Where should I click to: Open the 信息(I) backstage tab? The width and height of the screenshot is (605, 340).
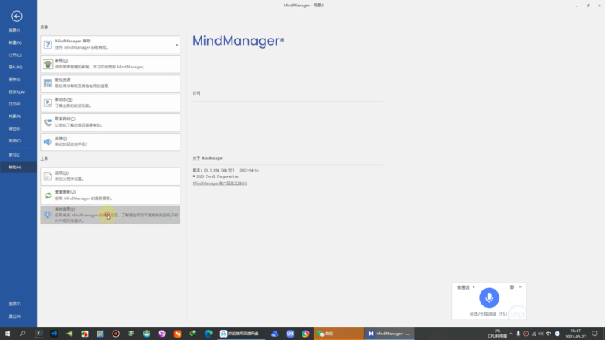(14, 31)
